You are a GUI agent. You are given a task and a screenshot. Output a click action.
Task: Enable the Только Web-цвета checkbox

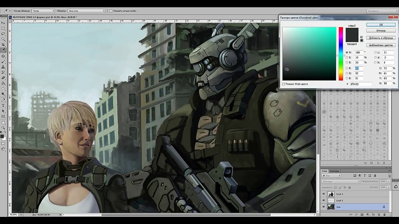(284, 84)
